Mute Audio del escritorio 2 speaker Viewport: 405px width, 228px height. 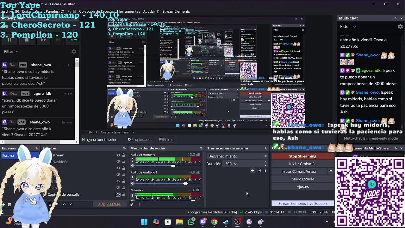[x=133, y=183]
